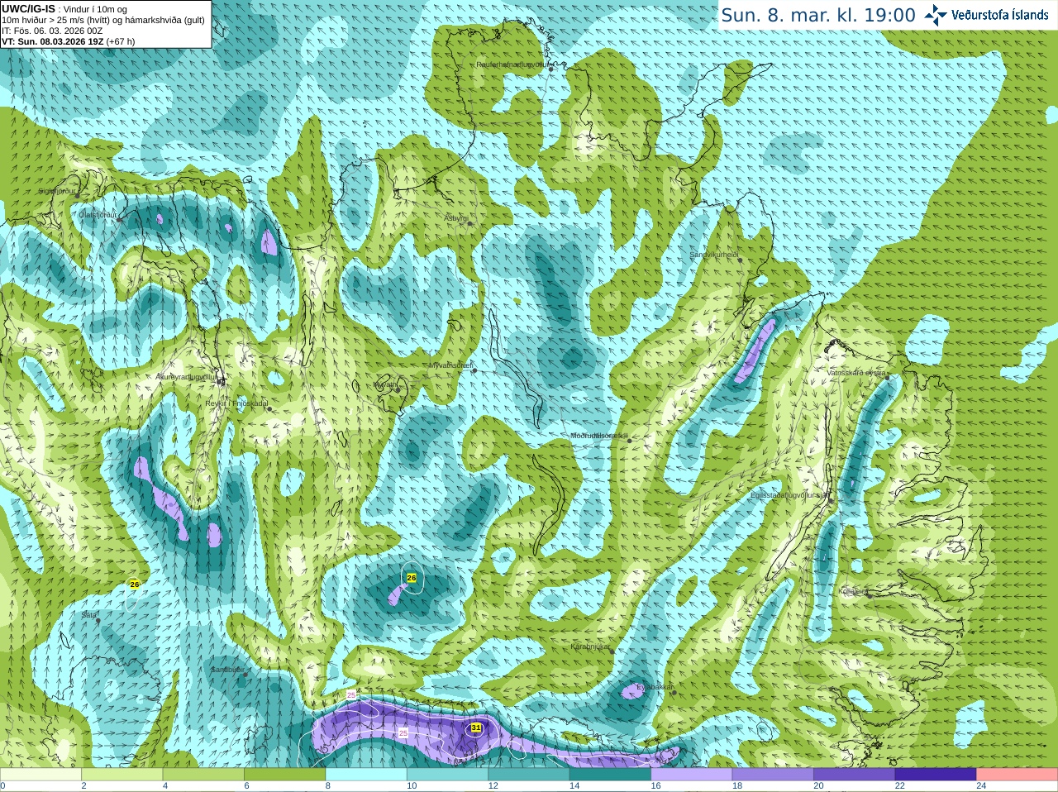Click the Sandvíkurheiði station marker

741,260
